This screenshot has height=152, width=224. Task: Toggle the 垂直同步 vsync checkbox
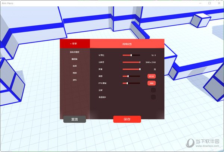[x=153, y=97]
